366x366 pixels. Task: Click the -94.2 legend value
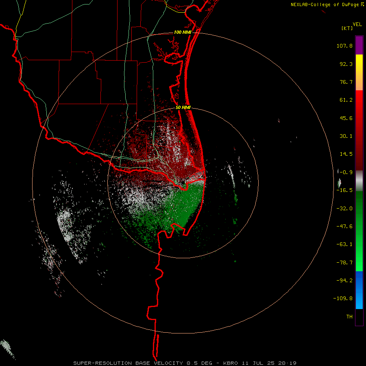[344, 281]
